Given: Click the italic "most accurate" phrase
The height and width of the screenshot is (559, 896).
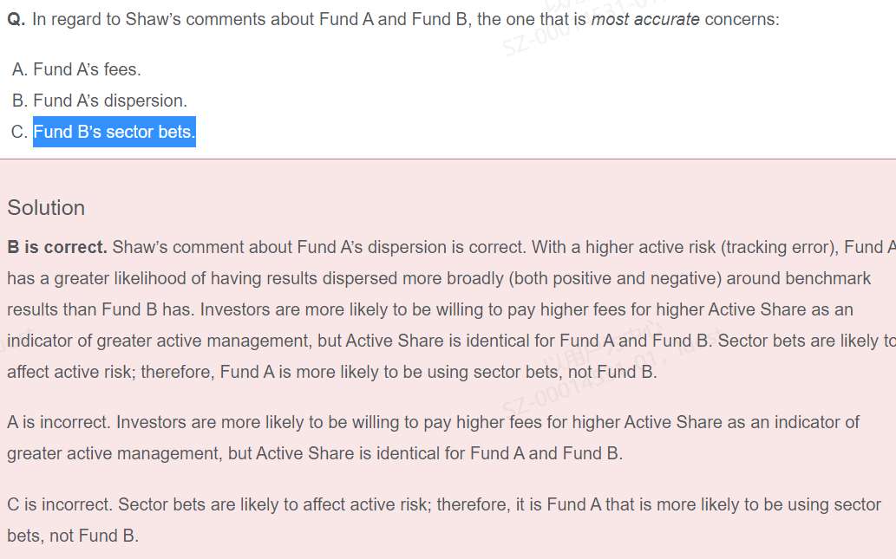Looking at the screenshot, I should [645, 19].
